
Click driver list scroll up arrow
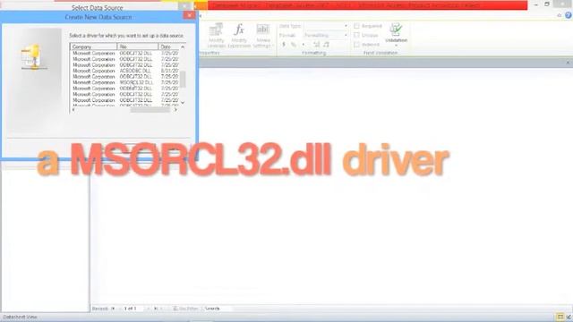coord(183,47)
